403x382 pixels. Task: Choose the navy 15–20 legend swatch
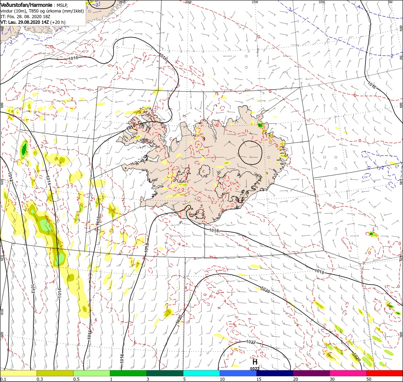(x=275, y=373)
